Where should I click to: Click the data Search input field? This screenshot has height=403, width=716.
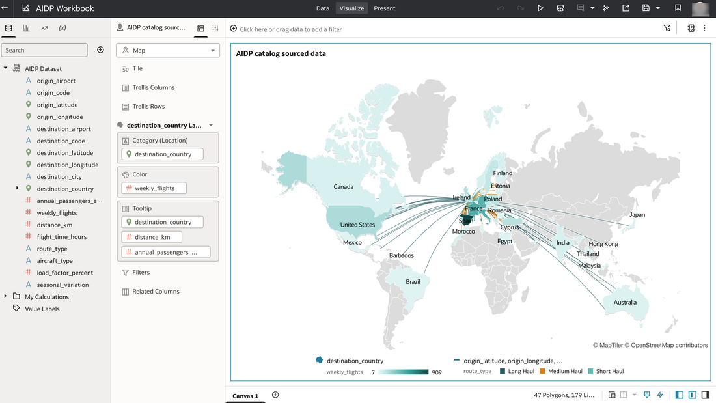tap(44, 49)
